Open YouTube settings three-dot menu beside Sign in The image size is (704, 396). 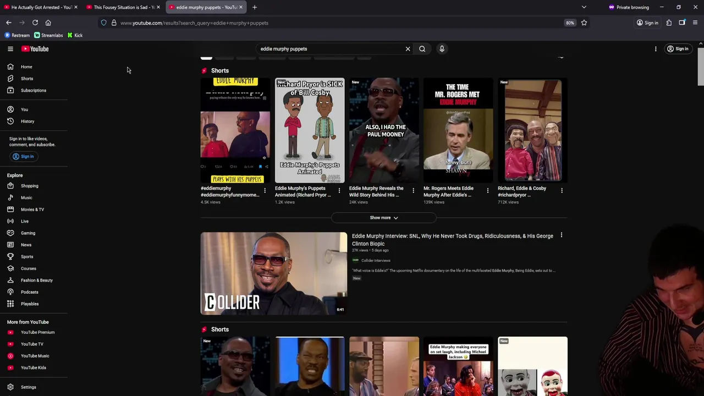point(656,49)
